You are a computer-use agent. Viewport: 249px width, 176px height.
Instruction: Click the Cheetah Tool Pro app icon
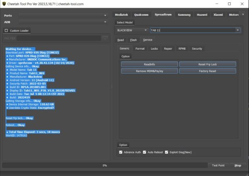pos(4,4)
